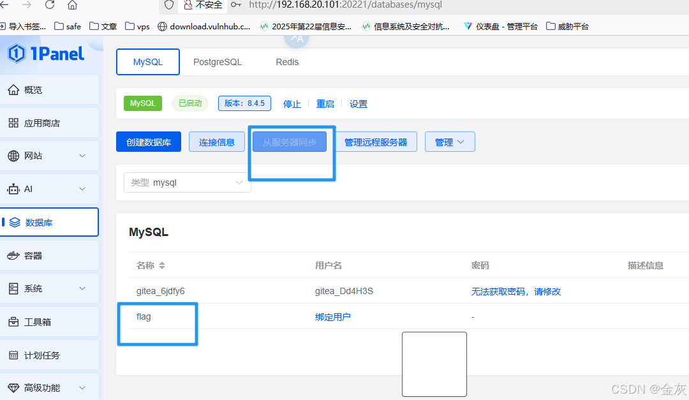Open 信息系统及安全对抗 bookmark

pos(406,26)
